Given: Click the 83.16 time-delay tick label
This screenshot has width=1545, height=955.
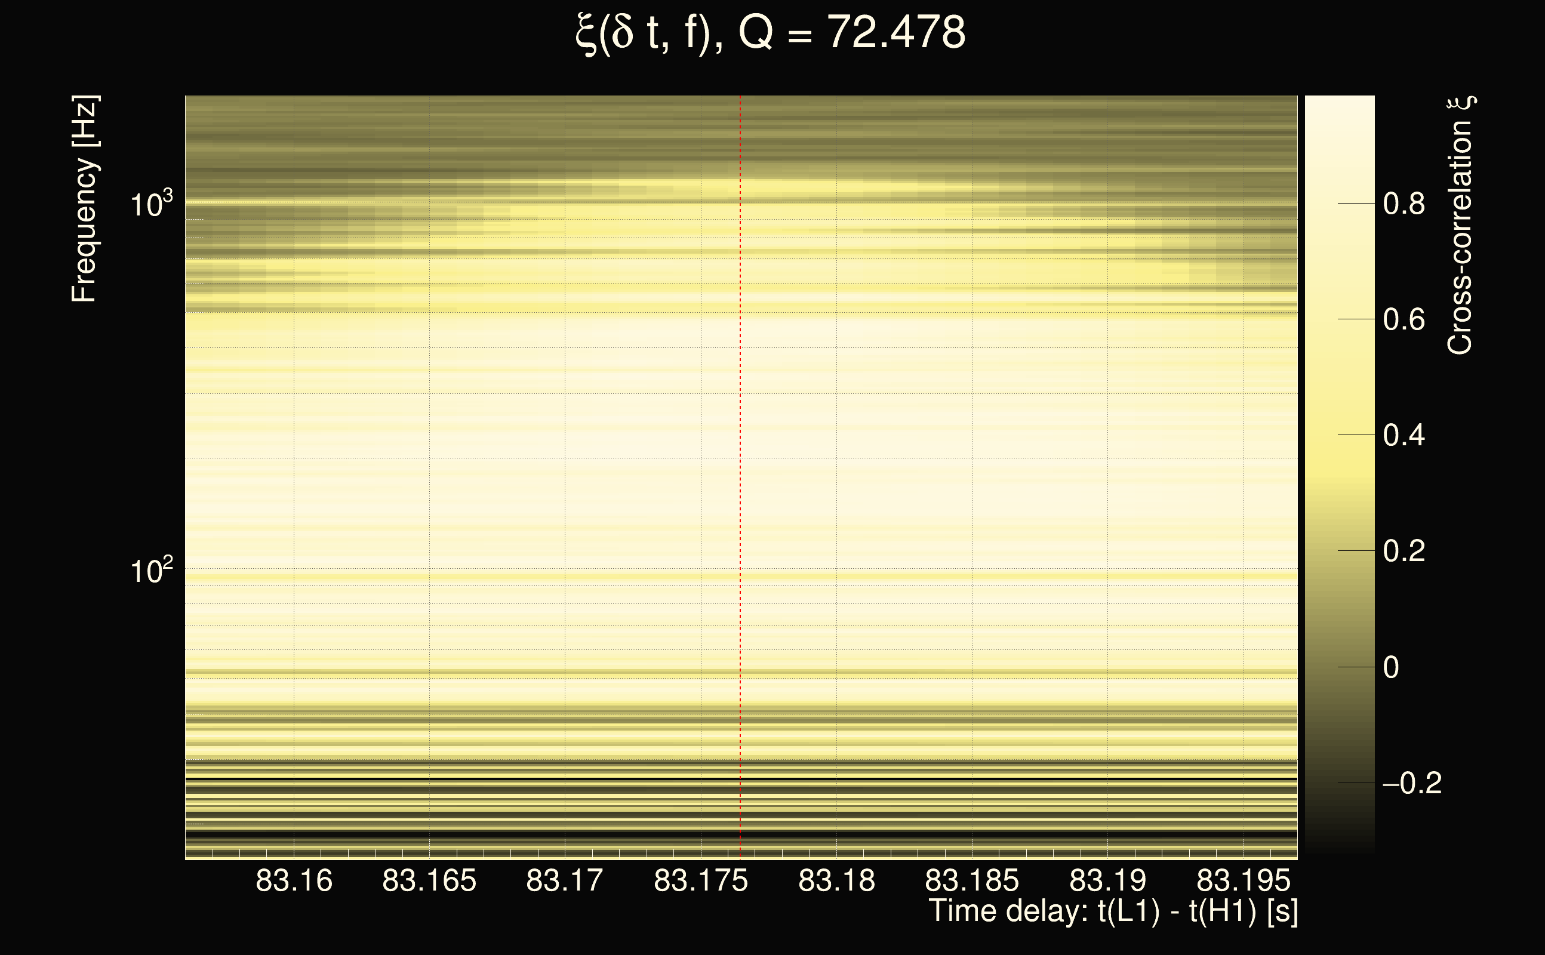Looking at the screenshot, I should point(294,880).
